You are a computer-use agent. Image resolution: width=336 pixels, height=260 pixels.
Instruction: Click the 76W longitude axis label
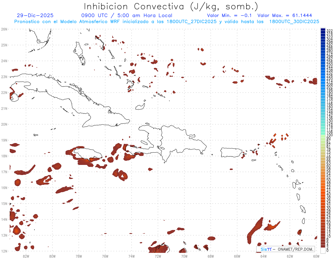click(x=105, y=256)
